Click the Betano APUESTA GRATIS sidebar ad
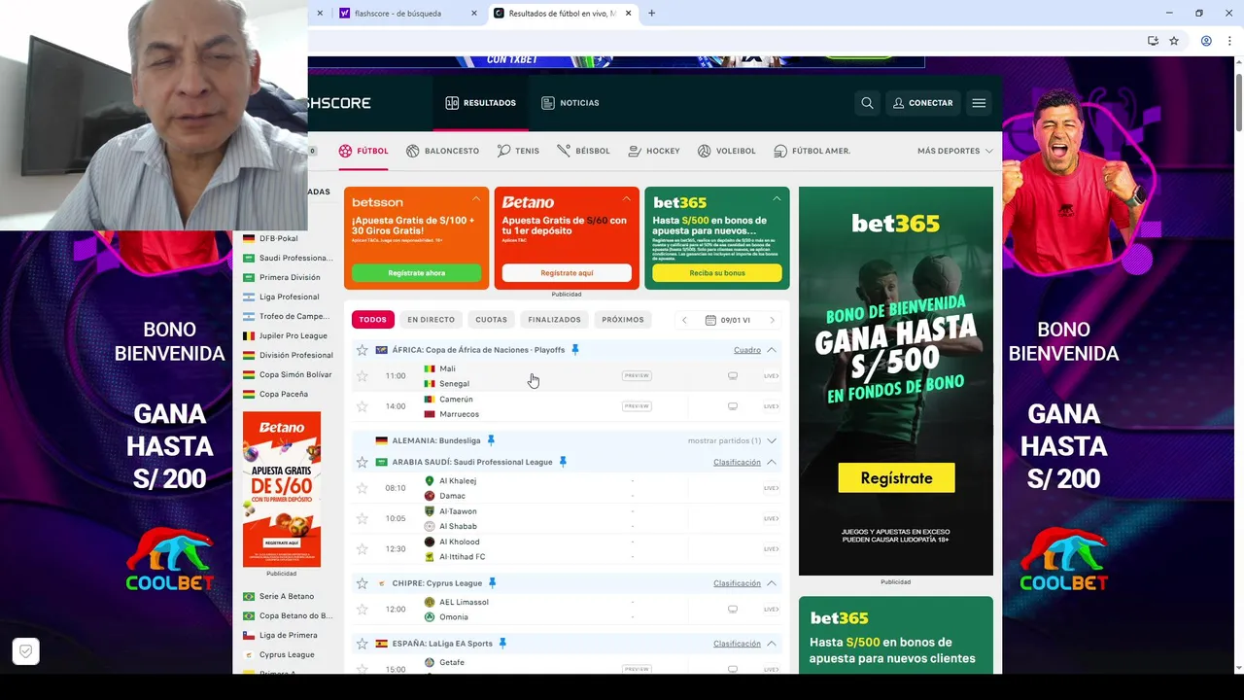 [x=282, y=489]
